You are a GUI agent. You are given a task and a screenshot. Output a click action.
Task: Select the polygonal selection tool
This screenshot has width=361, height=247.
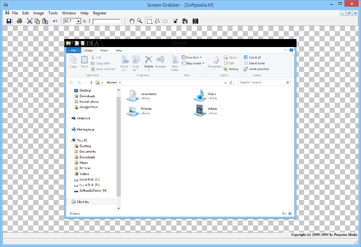(x=157, y=21)
